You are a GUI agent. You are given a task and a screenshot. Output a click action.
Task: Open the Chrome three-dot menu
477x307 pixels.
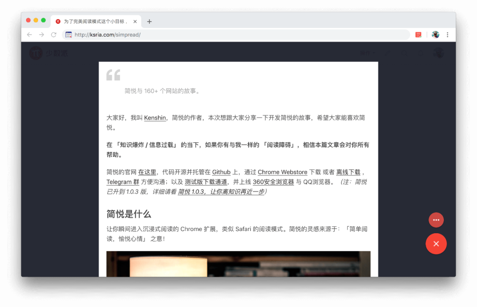click(x=447, y=35)
